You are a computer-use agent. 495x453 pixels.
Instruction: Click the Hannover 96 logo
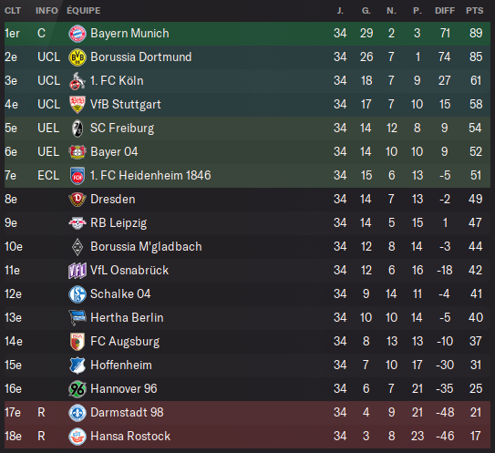77,389
